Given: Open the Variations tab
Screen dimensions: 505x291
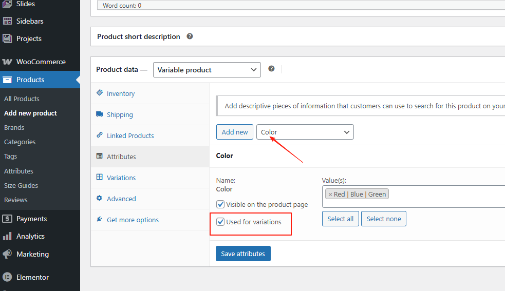Looking at the screenshot, I should (150, 178).
